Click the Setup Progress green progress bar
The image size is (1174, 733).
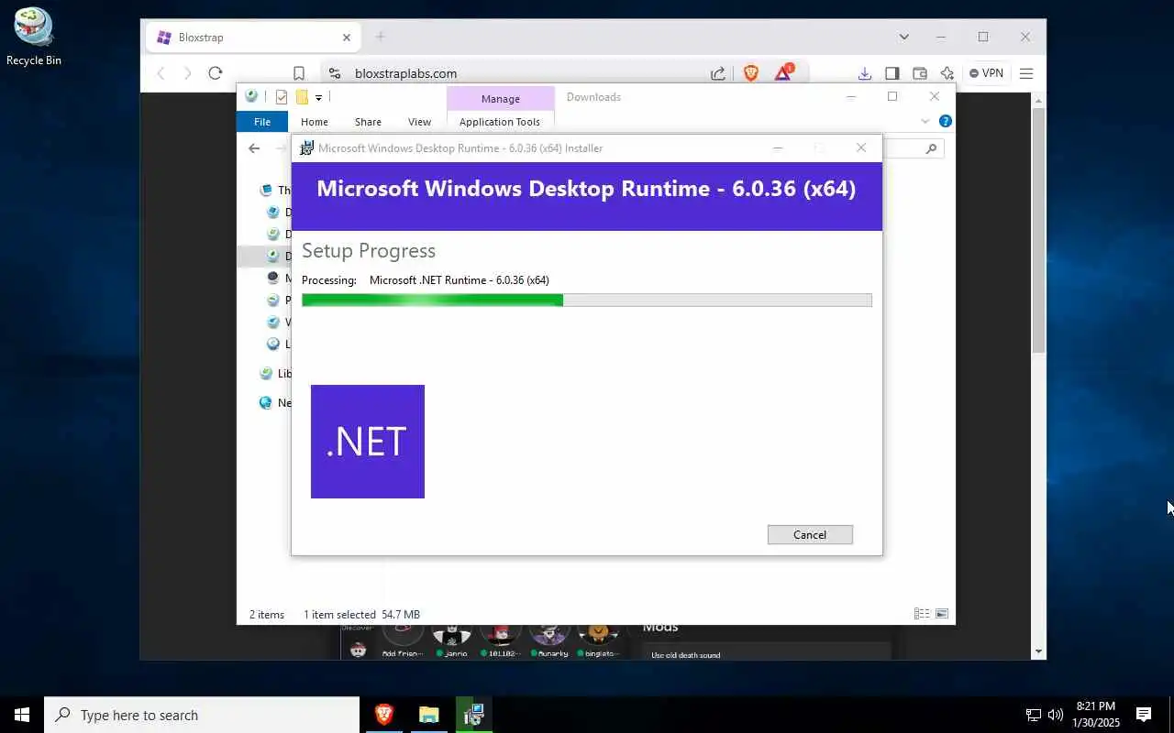586,300
